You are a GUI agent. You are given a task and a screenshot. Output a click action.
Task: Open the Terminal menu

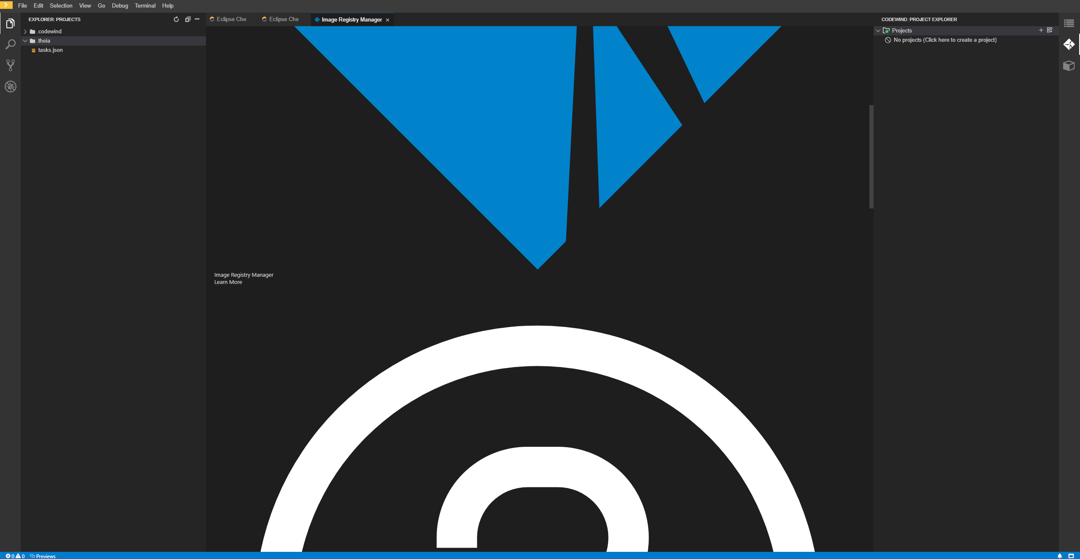coord(145,5)
